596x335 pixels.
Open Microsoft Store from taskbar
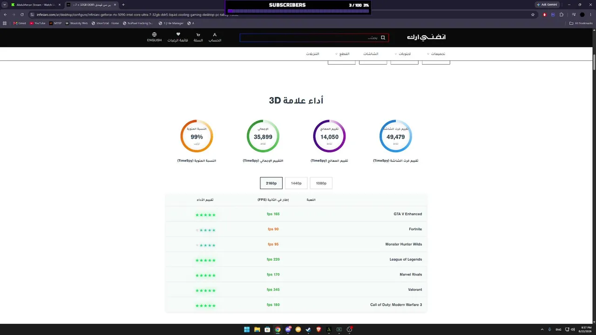(x=267, y=329)
